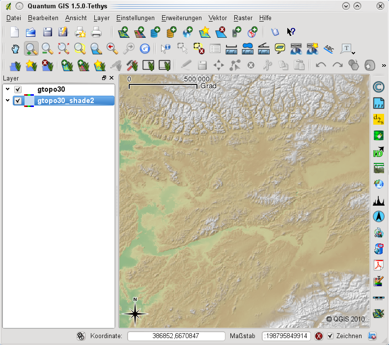
Task: Click the What's This help cursor
Action: (x=291, y=32)
